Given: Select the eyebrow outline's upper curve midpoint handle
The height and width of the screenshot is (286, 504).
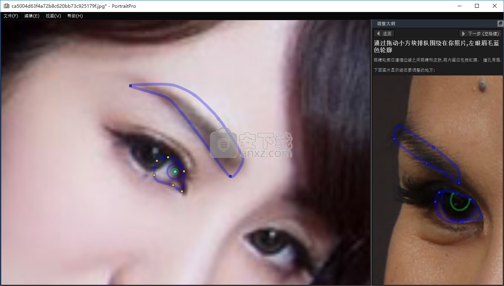Looking at the screenshot, I should click(x=219, y=118).
